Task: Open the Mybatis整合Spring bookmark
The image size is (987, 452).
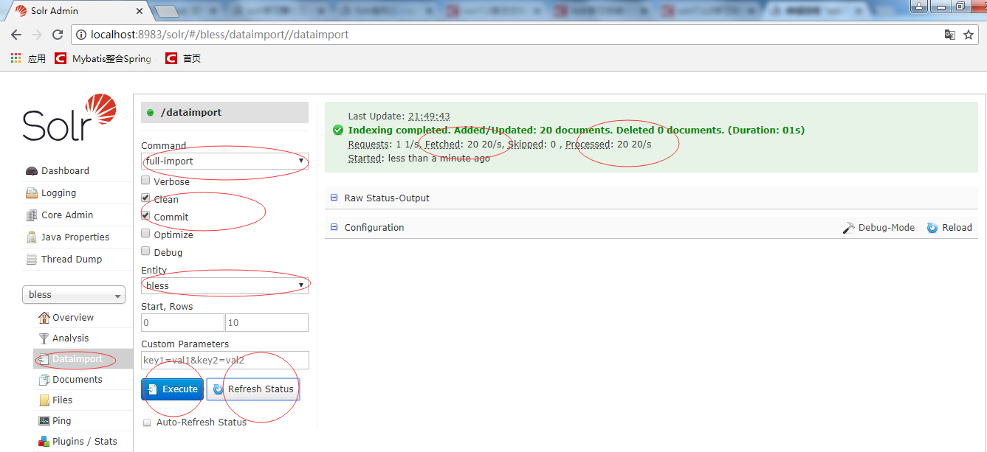Action: point(103,58)
